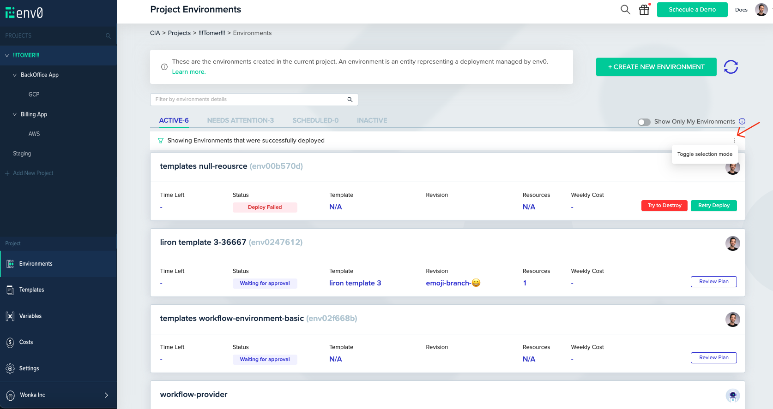Select Toggle selection mode menu item

point(705,154)
